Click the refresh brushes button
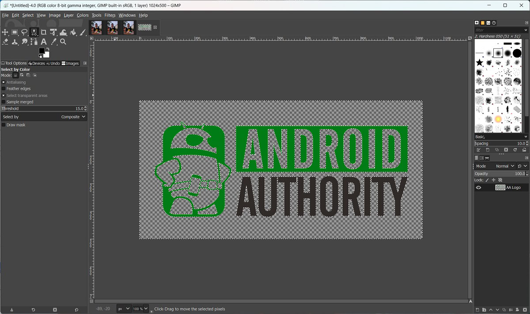Image resolution: width=530 pixels, height=314 pixels. pyautogui.click(x=515, y=150)
